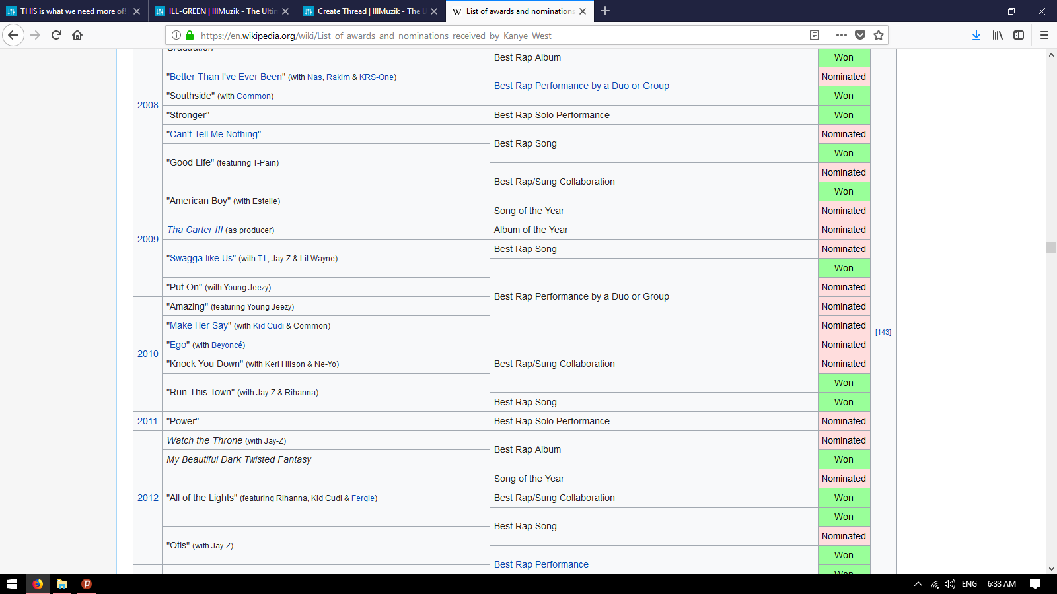Open the 2012 year link
Viewport: 1057px width, 594px height.
pyautogui.click(x=148, y=498)
